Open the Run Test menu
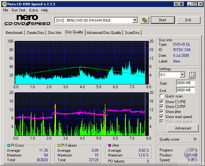The image size is (205, 166). 19,10
